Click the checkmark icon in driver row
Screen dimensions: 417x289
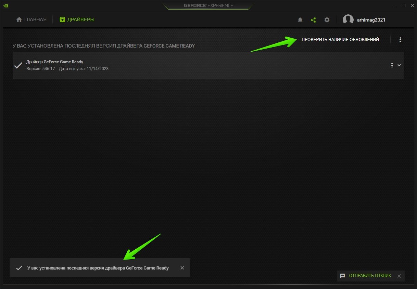coord(18,65)
